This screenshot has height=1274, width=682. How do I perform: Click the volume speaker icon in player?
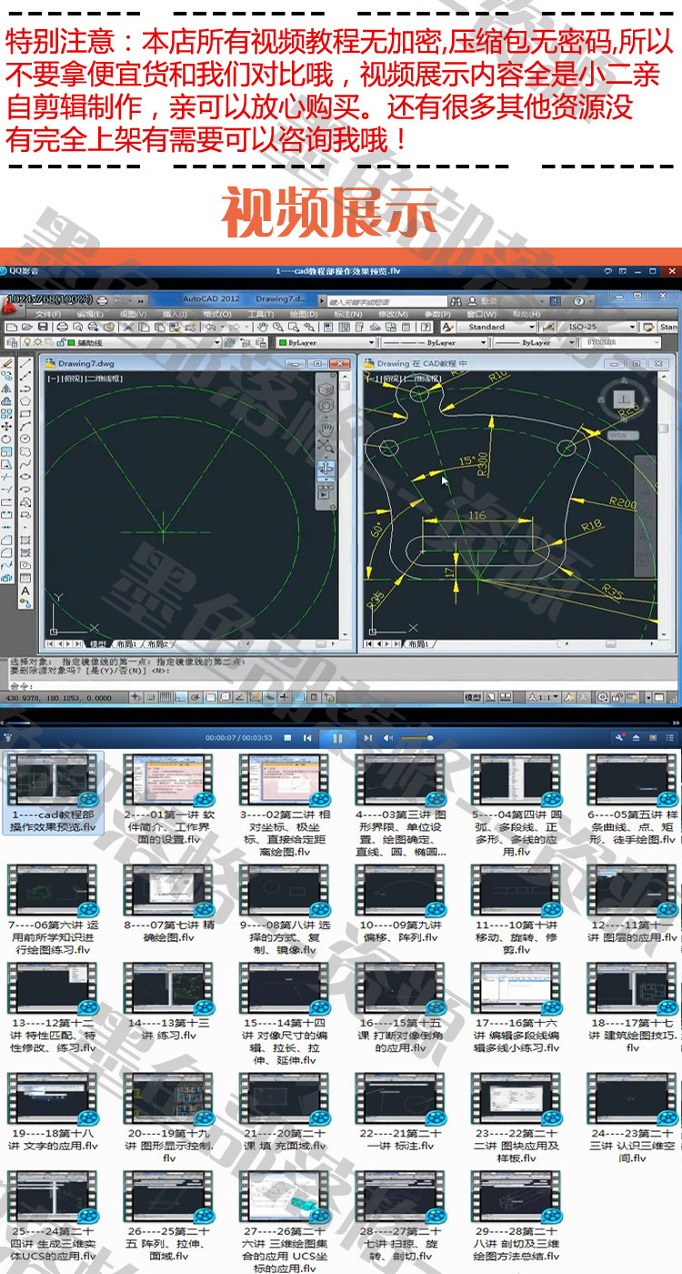point(388,738)
